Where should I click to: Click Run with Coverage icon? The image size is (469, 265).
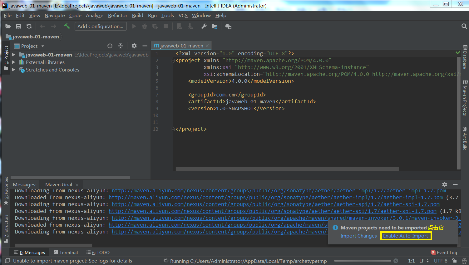tap(155, 27)
